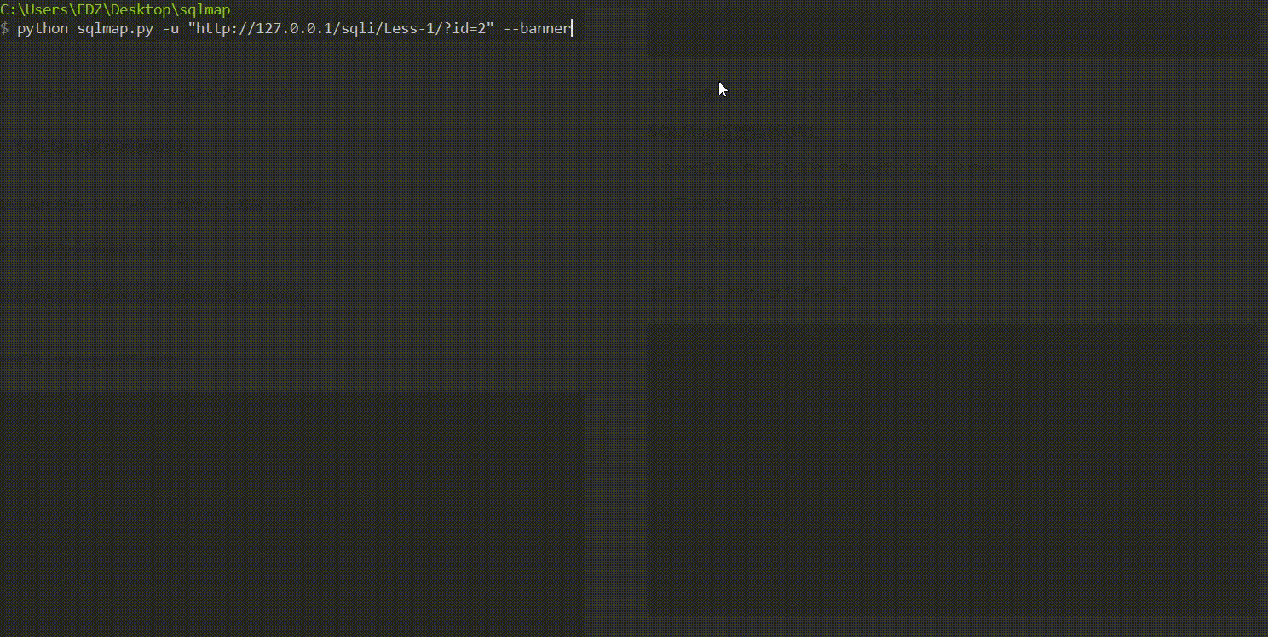Click the $ prompt symbol
1268x637 pixels.
(x=4, y=29)
